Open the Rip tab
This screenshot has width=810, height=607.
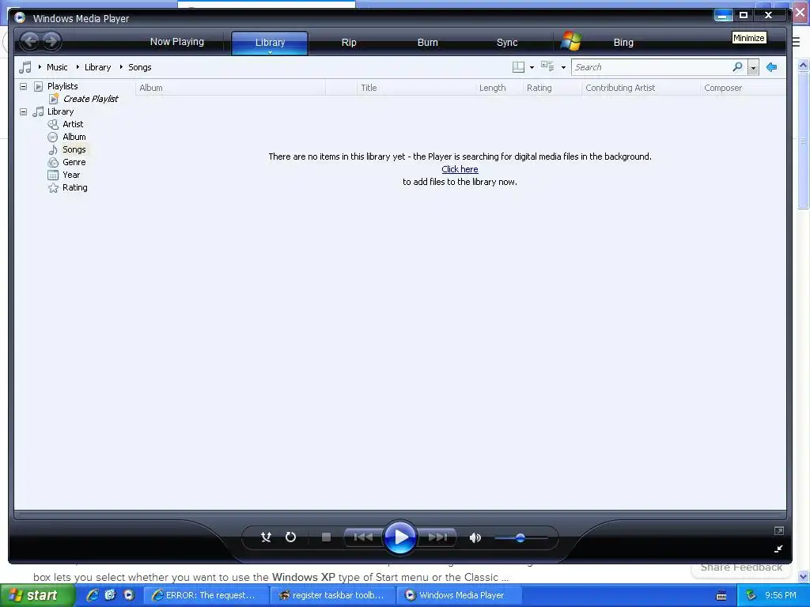point(349,43)
